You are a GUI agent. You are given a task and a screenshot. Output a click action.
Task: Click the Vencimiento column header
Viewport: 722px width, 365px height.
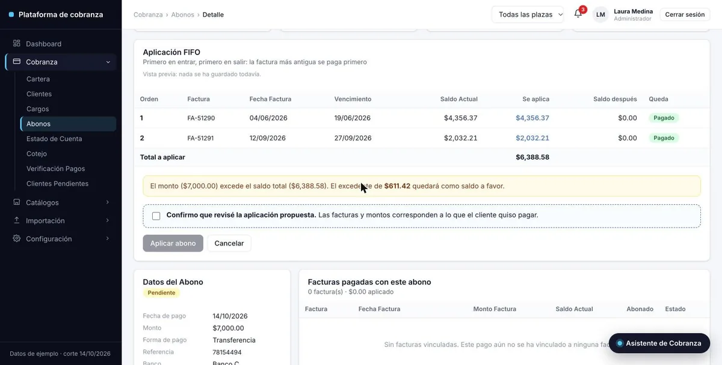[353, 99]
